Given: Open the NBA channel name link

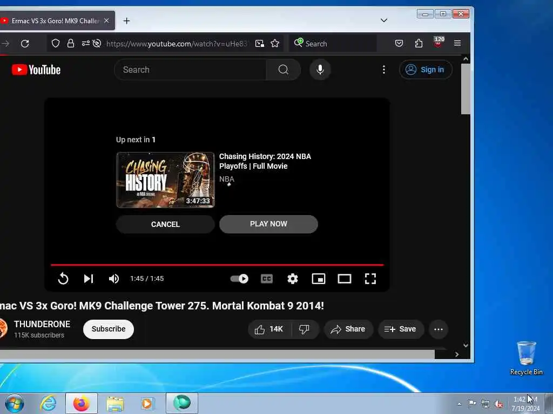Looking at the screenshot, I should pyautogui.click(x=227, y=179).
